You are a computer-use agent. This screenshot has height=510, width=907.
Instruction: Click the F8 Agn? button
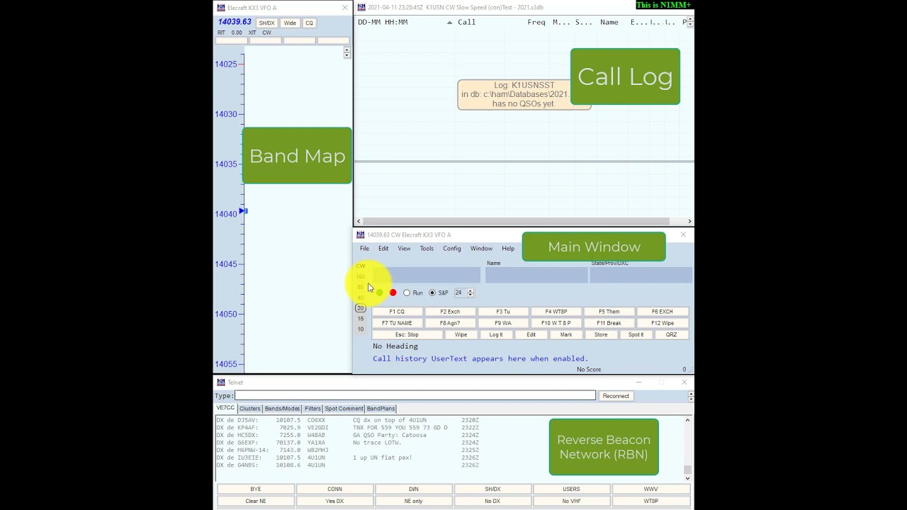pyautogui.click(x=450, y=323)
